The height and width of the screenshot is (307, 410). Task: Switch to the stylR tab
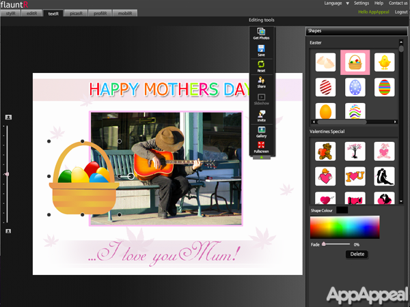click(12, 13)
